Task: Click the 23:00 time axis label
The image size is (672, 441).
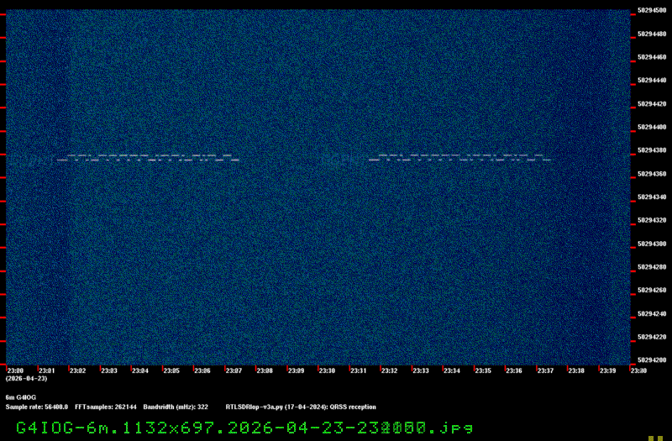Action: pyautogui.click(x=15, y=370)
